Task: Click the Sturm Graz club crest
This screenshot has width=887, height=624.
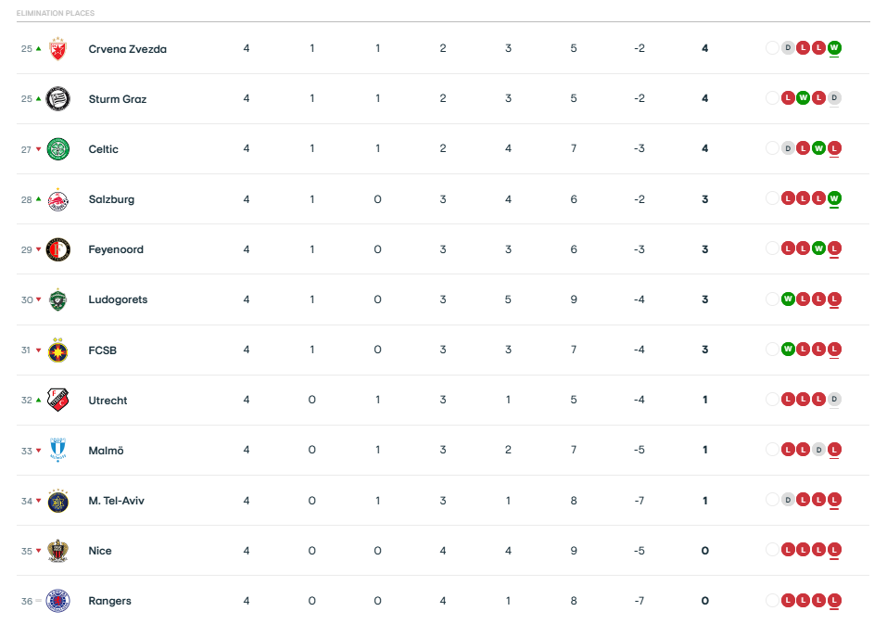Action: click(58, 98)
